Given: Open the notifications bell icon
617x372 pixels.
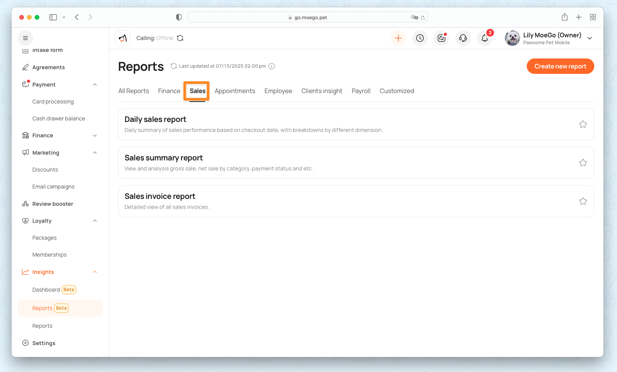Looking at the screenshot, I should pyautogui.click(x=485, y=38).
